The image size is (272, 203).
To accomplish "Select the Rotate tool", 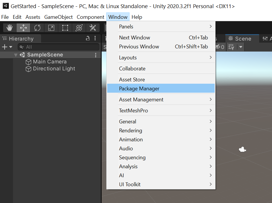I will [37, 28].
